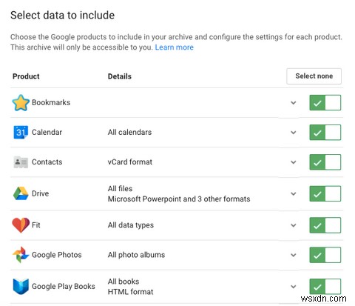
Task: Click the Google Drive triangle icon
Action: point(21,193)
